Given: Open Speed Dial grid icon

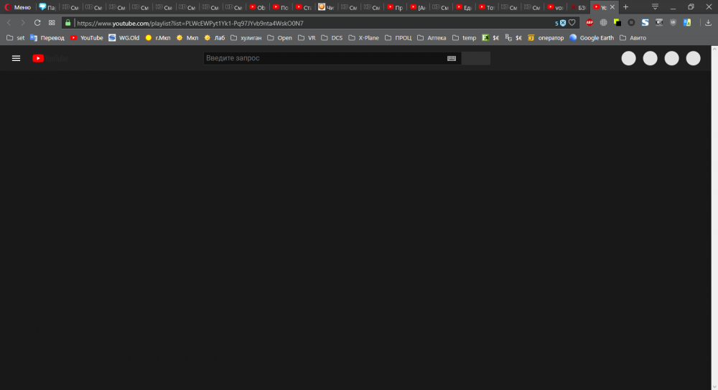Looking at the screenshot, I should pyautogui.click(x=52, y=23).
